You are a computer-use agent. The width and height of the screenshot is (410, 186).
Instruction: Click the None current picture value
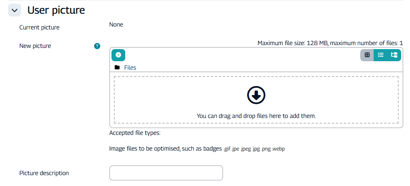(116, 25)
